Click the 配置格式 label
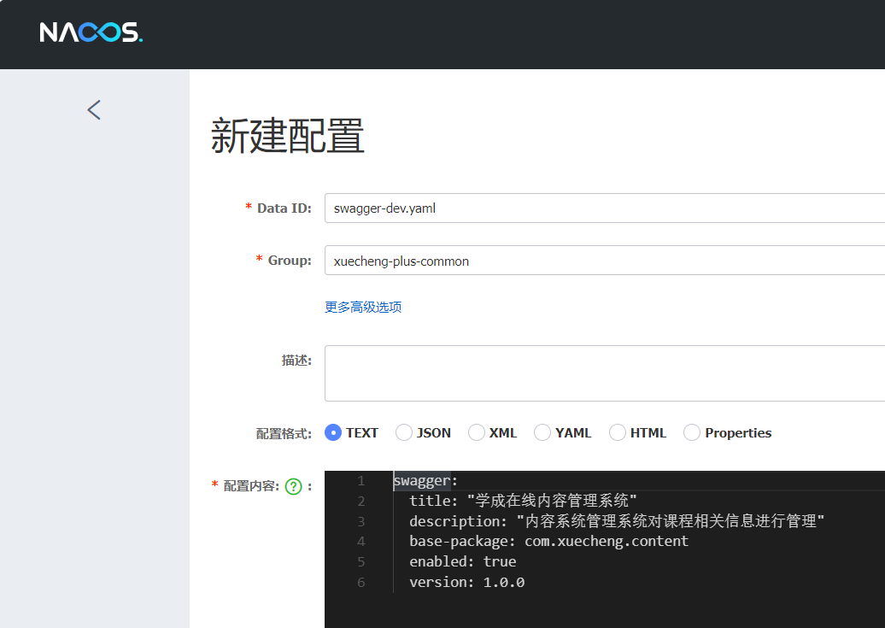Viewport: 885px width, 628px height. coord(284,434)
